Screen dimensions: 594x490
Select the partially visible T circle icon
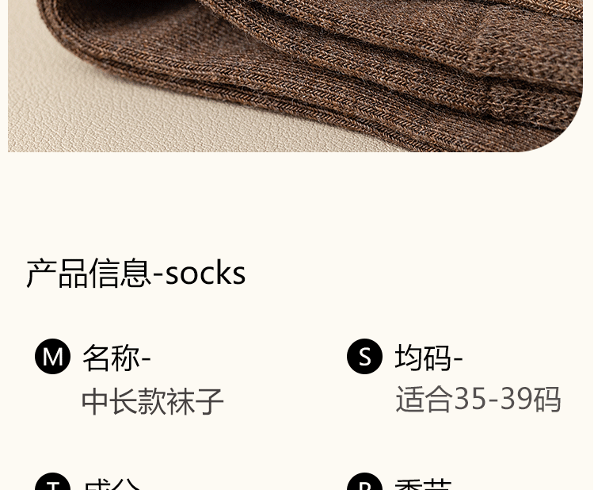(52, 481)
